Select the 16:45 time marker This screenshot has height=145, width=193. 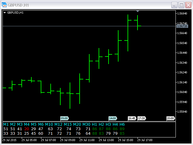[x=132, y=118]
